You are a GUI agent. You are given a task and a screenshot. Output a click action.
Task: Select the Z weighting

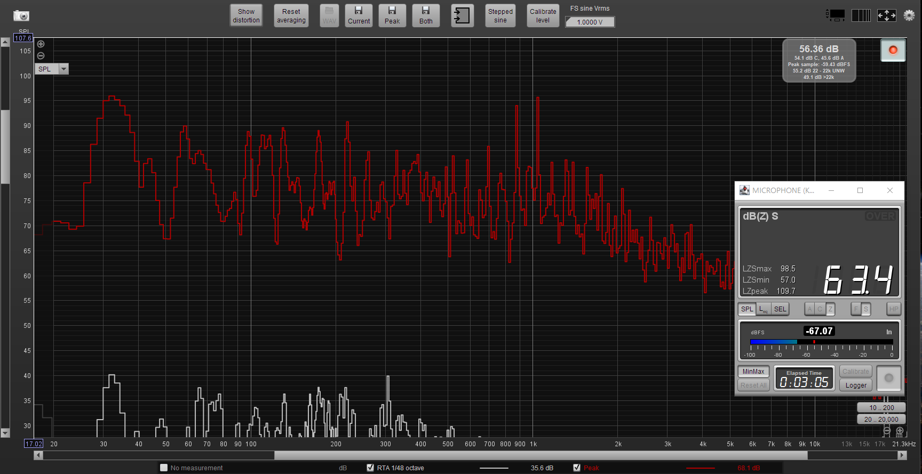pyautogui.click(x=830, y=309)
